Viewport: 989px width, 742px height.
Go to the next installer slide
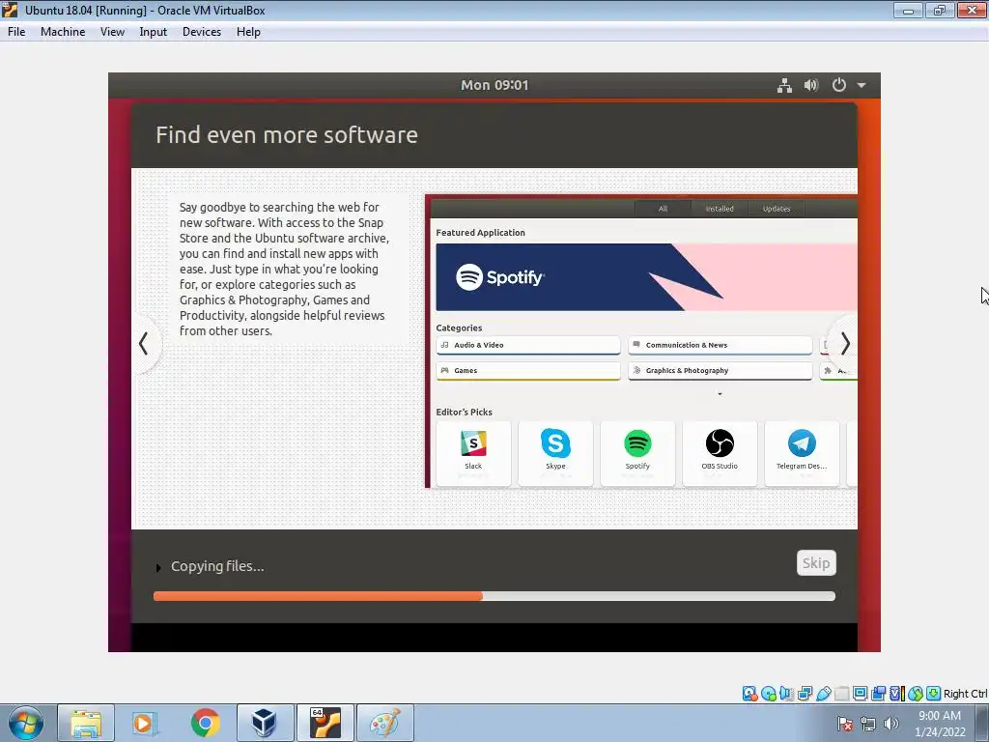point(845,343)
